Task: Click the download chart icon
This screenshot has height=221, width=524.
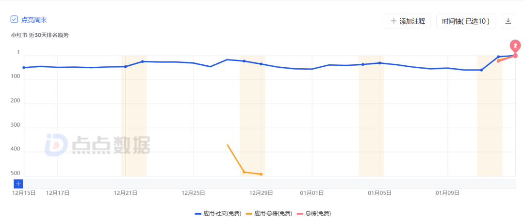Action: click(508, 21)
